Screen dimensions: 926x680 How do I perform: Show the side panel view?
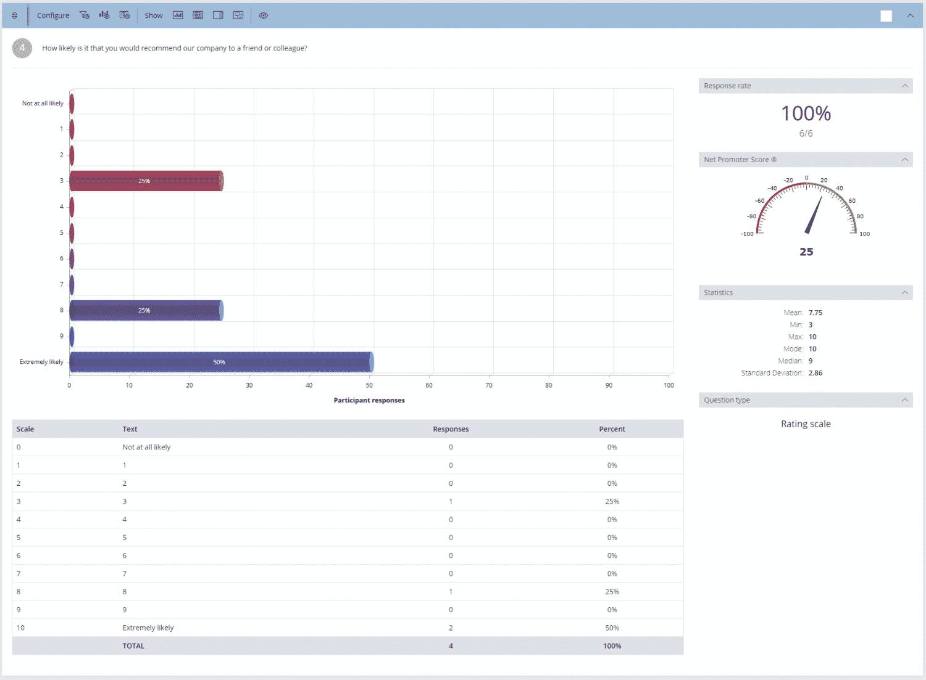(x=218, y=15)
